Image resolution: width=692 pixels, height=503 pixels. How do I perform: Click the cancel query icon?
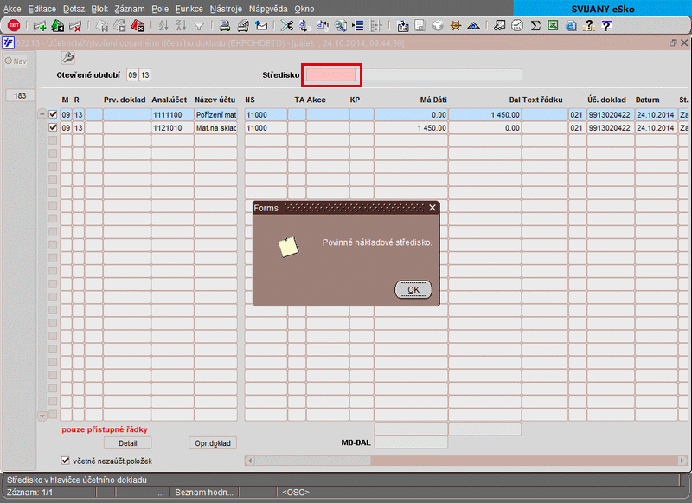(x=138, y=26)
